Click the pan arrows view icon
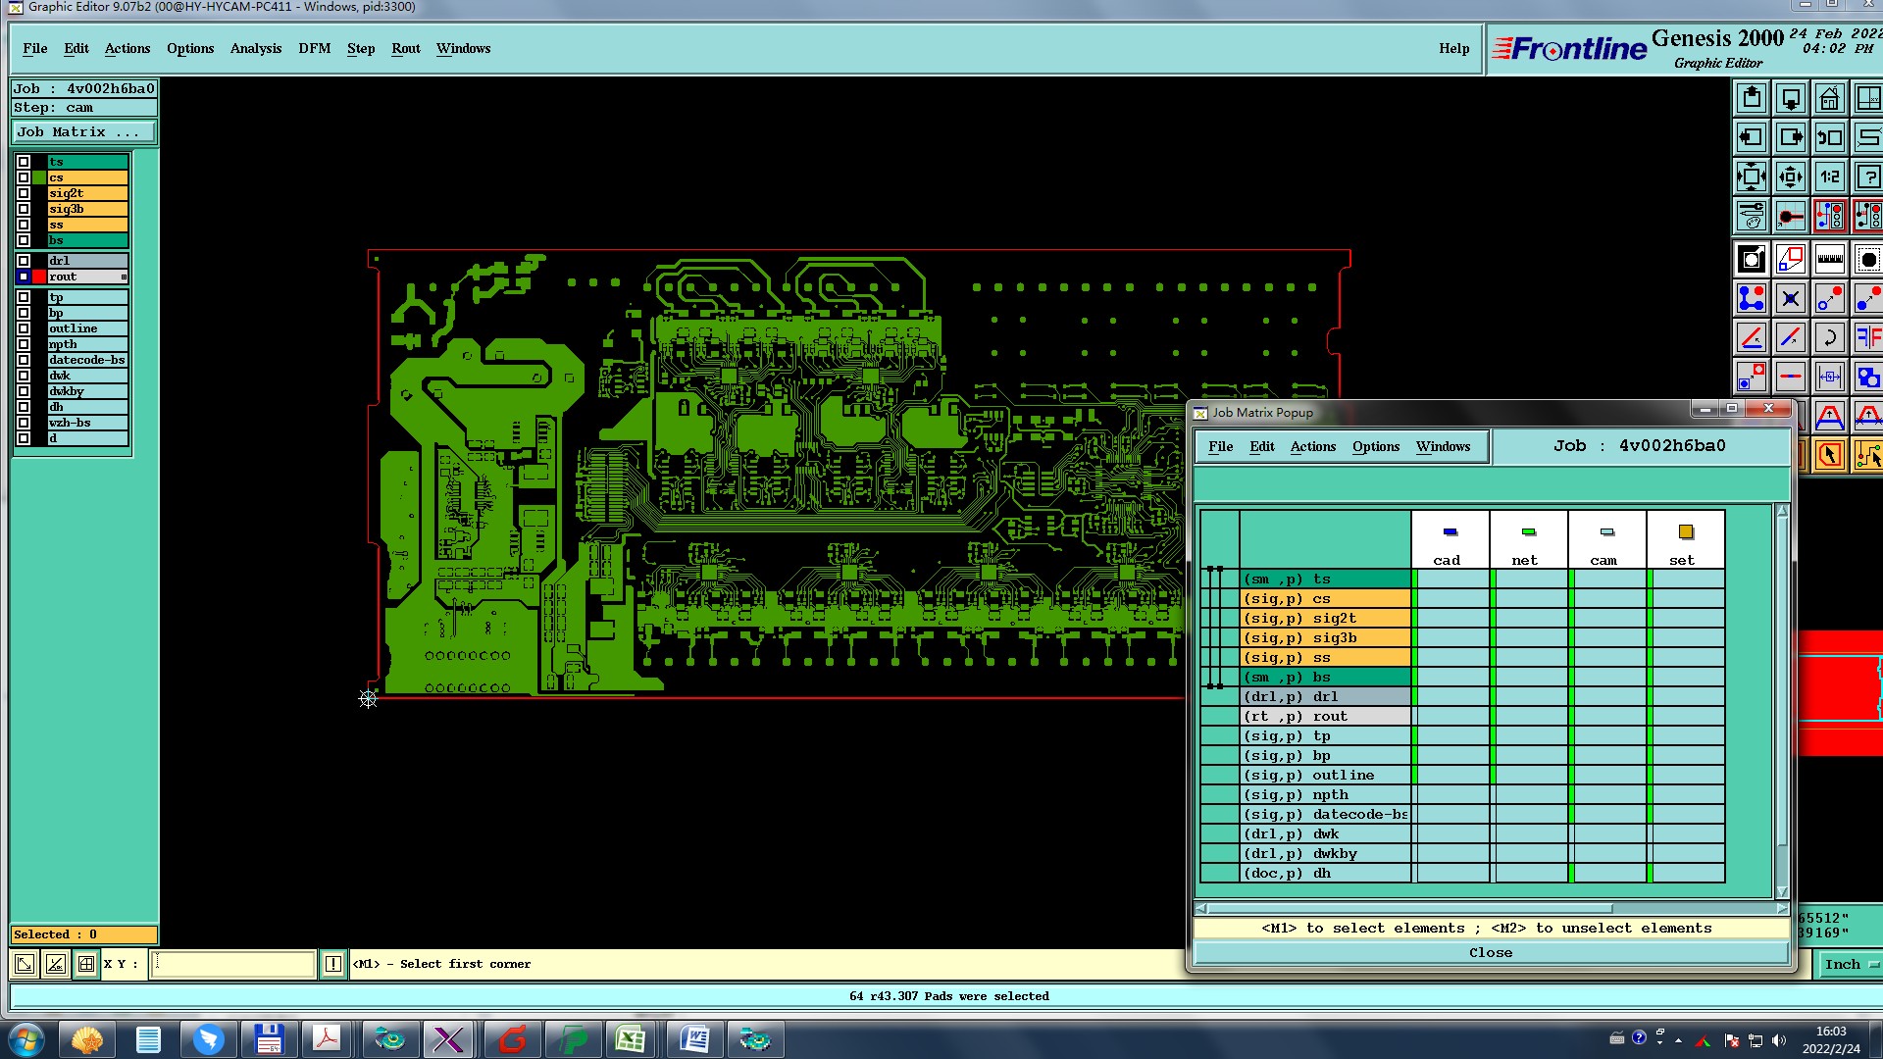The image size is (1883, 1059). (x=1790, y=177)
